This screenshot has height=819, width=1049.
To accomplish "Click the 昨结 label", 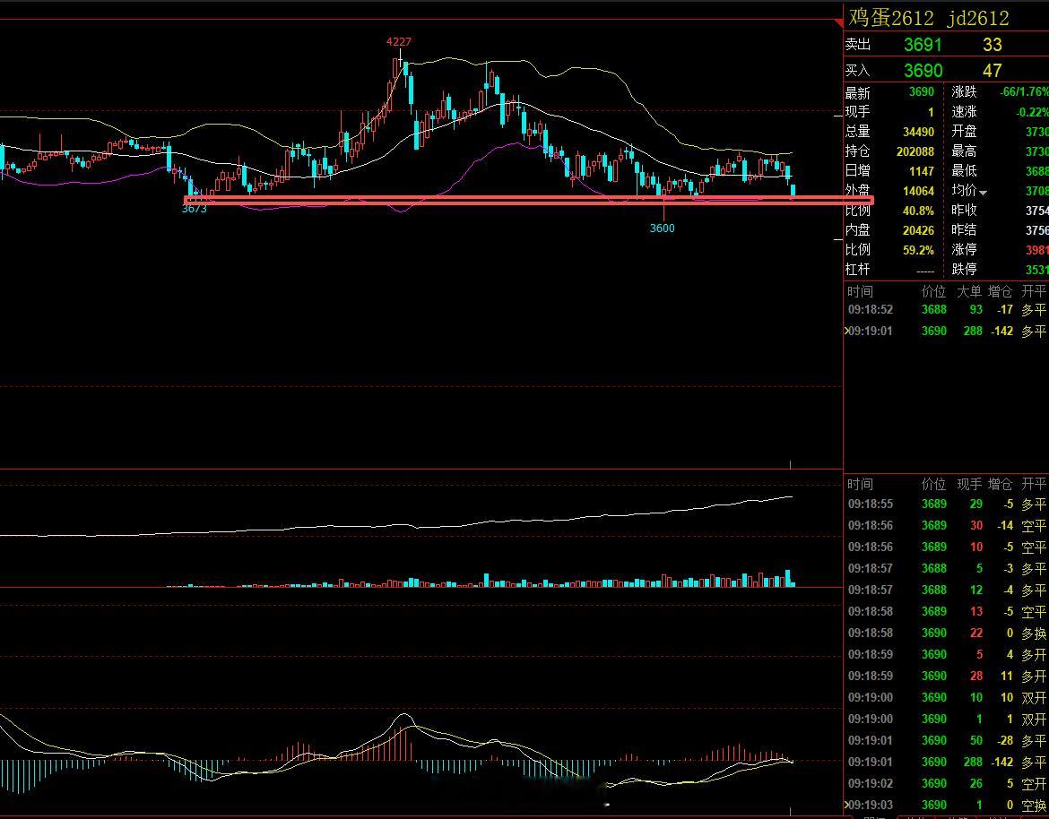I will tap(964, 229).
